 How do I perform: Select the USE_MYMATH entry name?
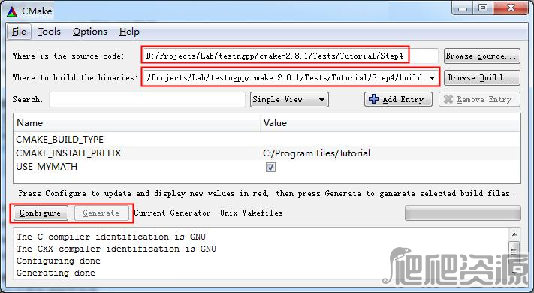[x=47, y=167]
